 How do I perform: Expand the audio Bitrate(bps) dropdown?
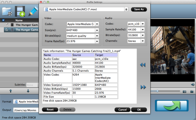[x=143, y=35]
